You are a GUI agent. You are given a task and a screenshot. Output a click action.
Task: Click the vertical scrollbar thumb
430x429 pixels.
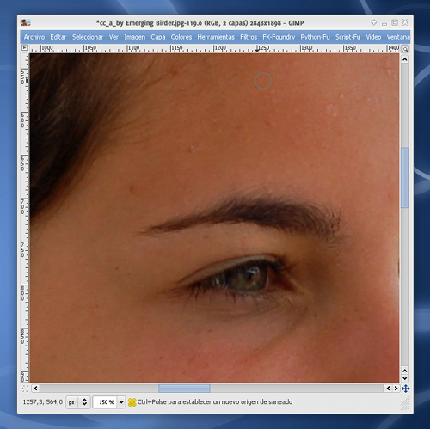(404, 178)
